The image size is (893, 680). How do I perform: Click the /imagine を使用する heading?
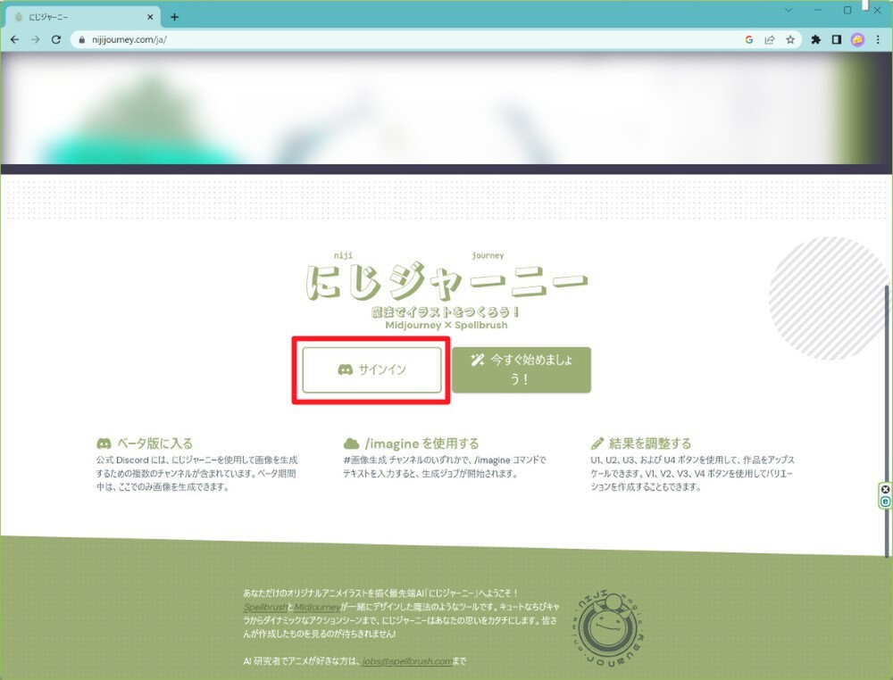coord(422,444)
